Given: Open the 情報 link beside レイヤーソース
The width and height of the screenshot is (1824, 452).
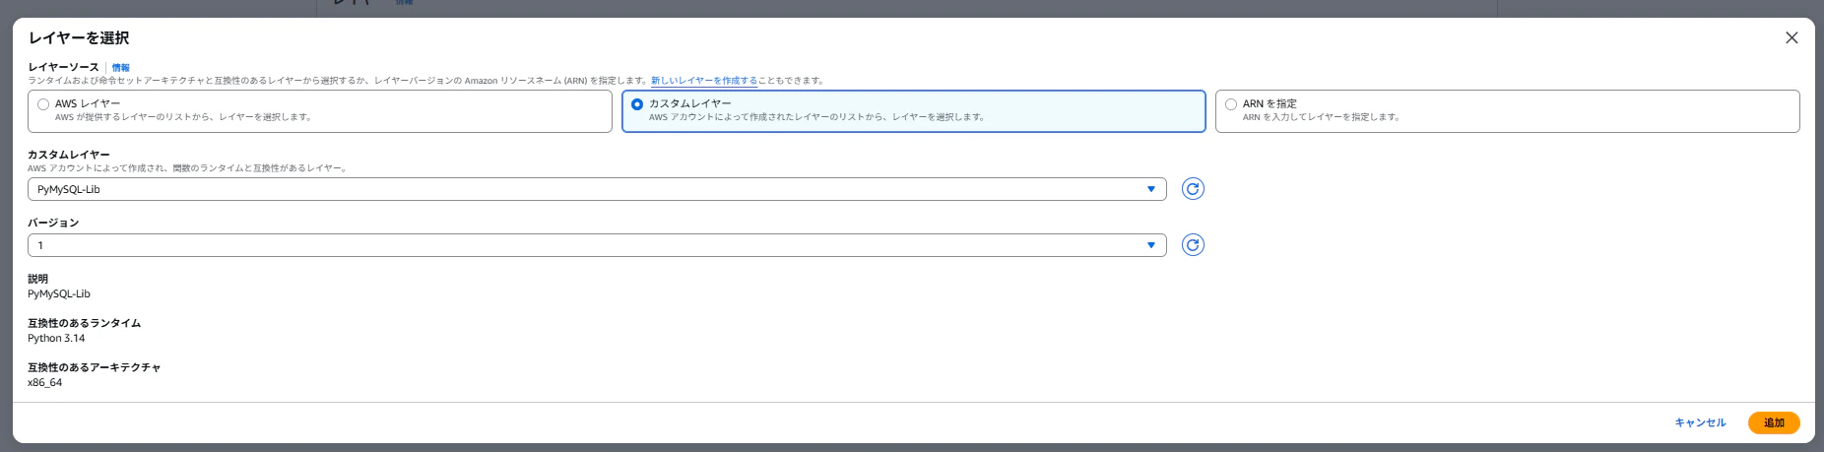Looking at the screenshot, I should point(120,68).
